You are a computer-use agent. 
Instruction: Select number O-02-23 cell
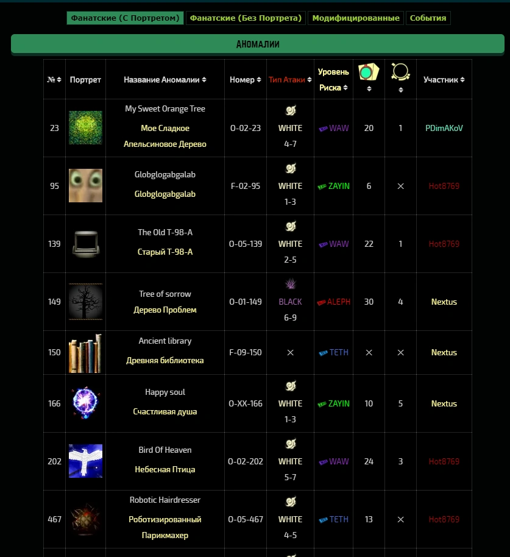coord(246,128)
